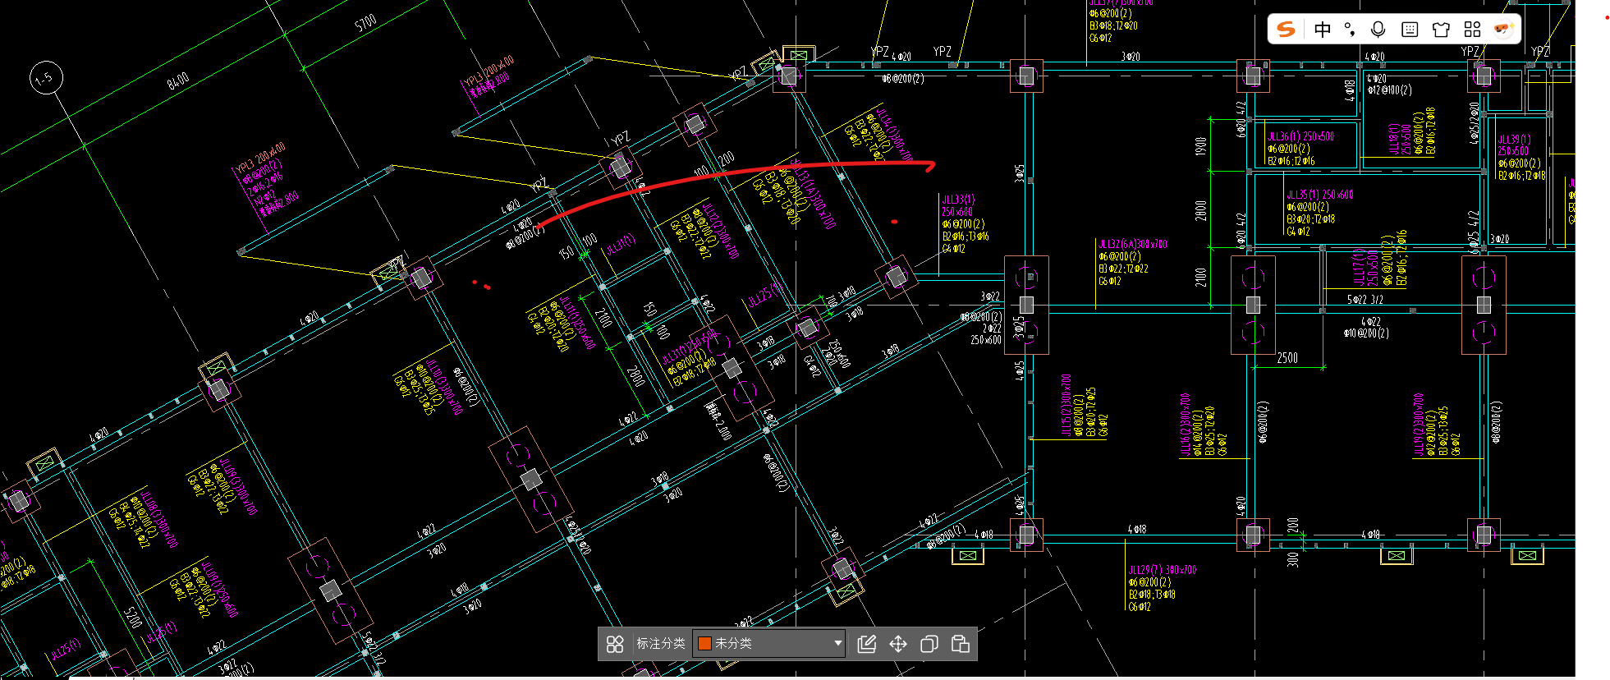
Task: Open Sogou voice input microphone
Action: (1378, 30)
